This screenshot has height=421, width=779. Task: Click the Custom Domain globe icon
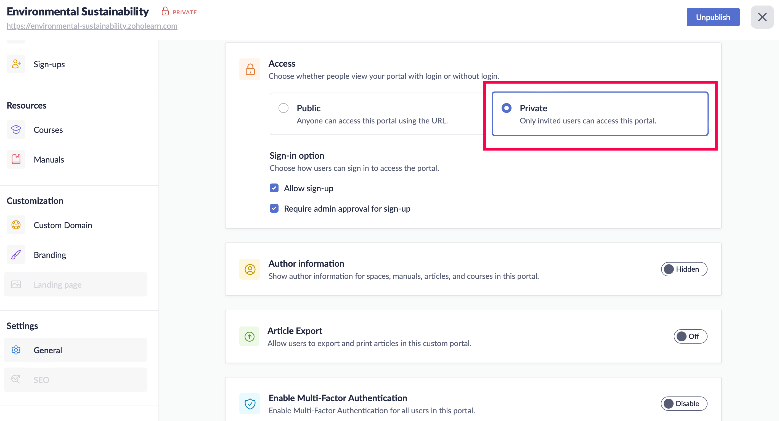(x=16, y=225)
